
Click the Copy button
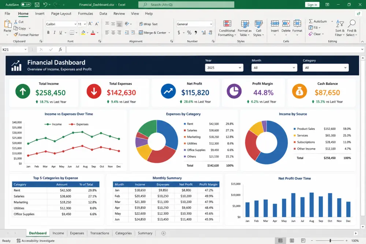(20, 28)
